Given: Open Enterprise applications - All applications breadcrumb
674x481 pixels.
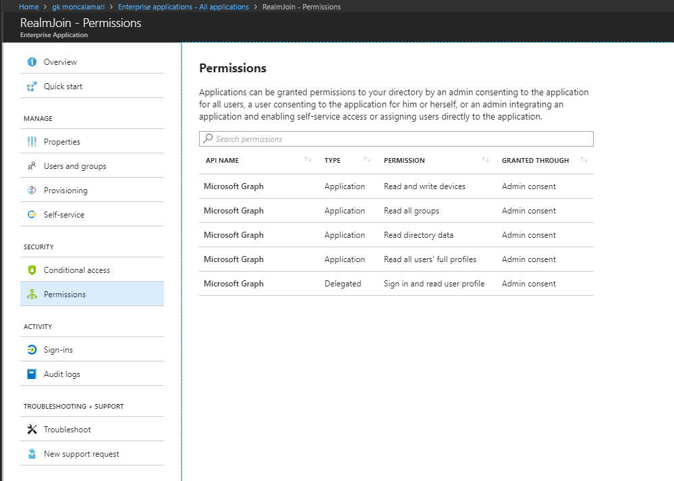Looking at the screenshot, I should [x=183, y=7].
